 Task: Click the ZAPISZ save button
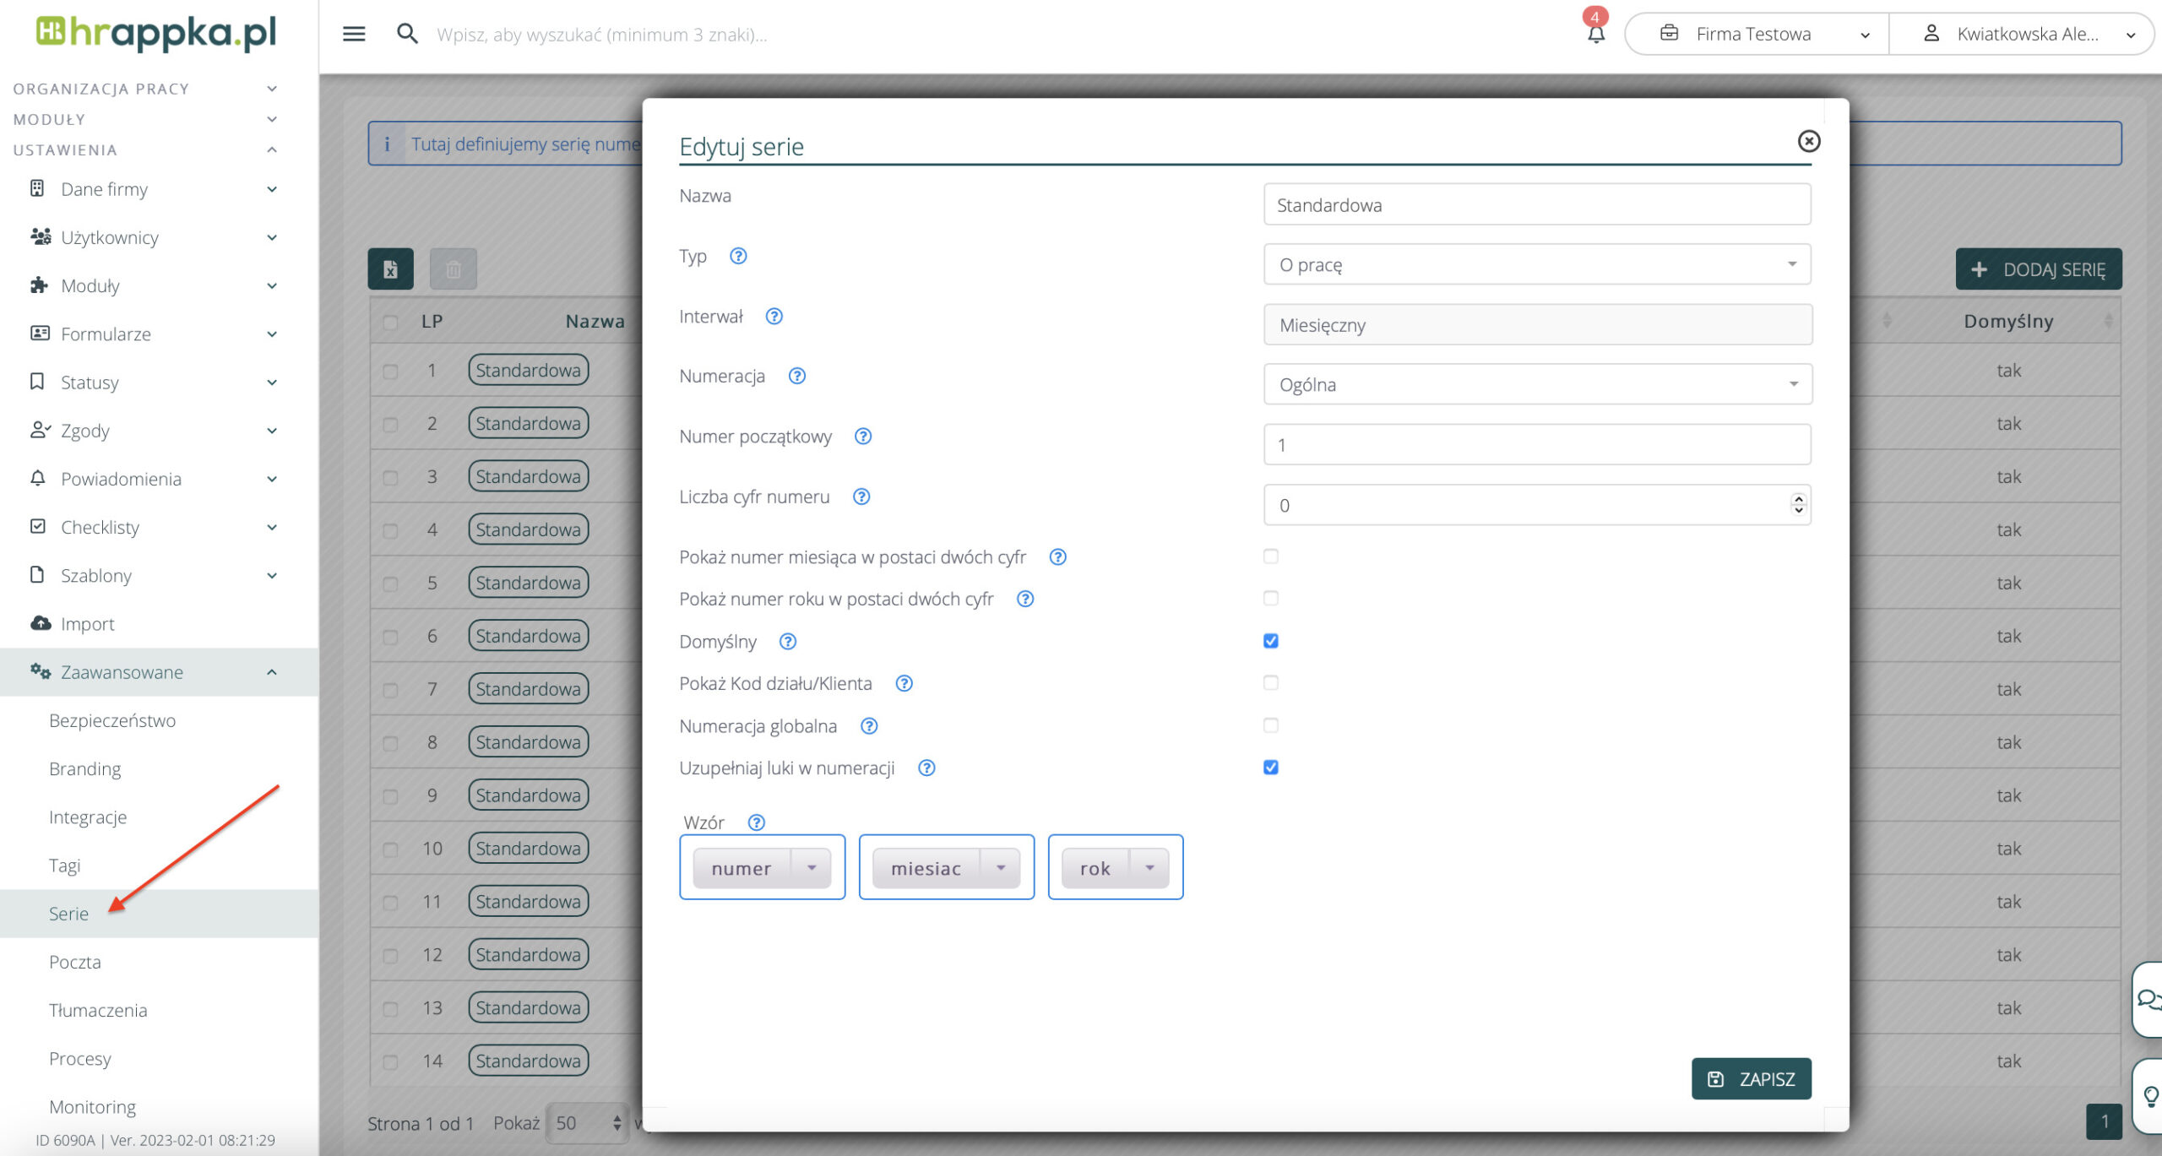(x=1751, y=1079)
